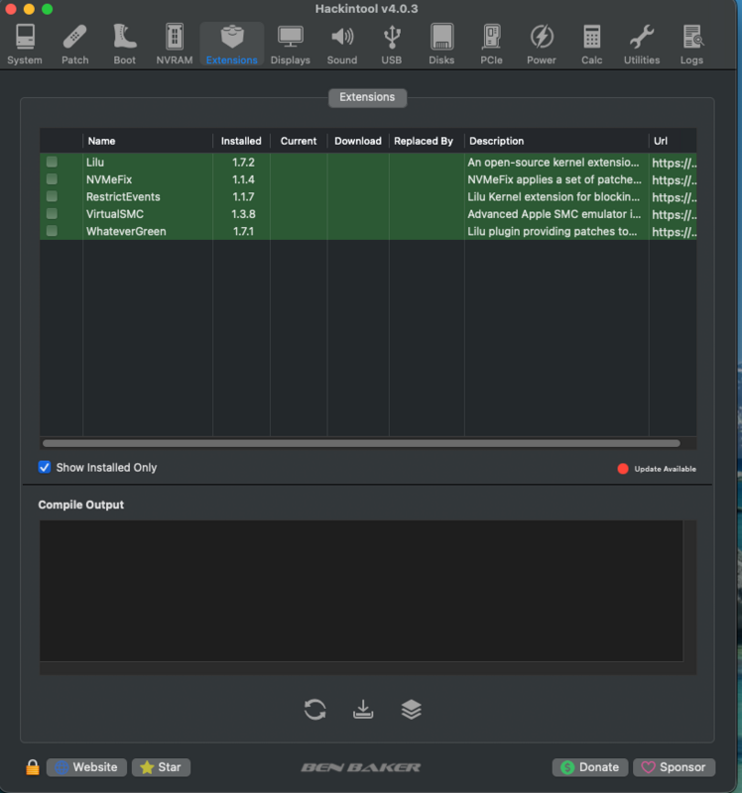
Task: Tick the RestrictEvents row checkbox
Action: (52, 196)
